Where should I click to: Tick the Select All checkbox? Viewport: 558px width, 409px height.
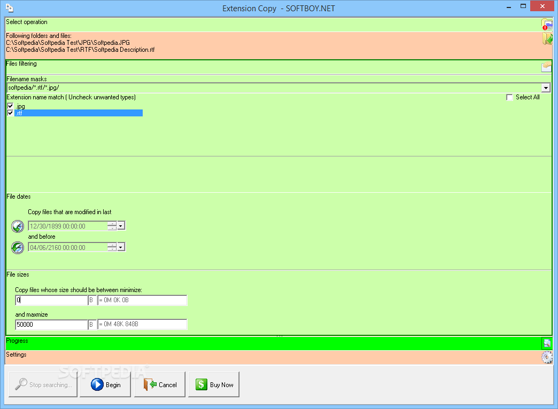509,98
